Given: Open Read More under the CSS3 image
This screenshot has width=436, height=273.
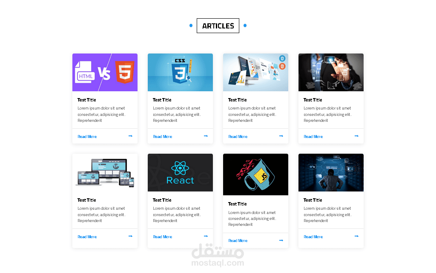Looking at the screenshot, I should 162,137.
